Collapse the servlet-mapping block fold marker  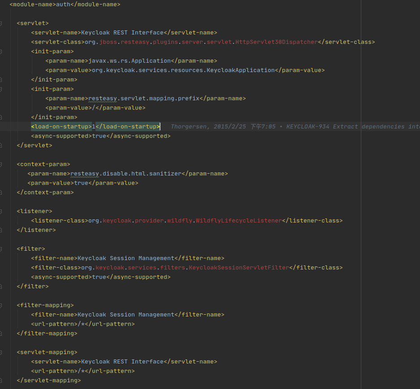[1, 352]
